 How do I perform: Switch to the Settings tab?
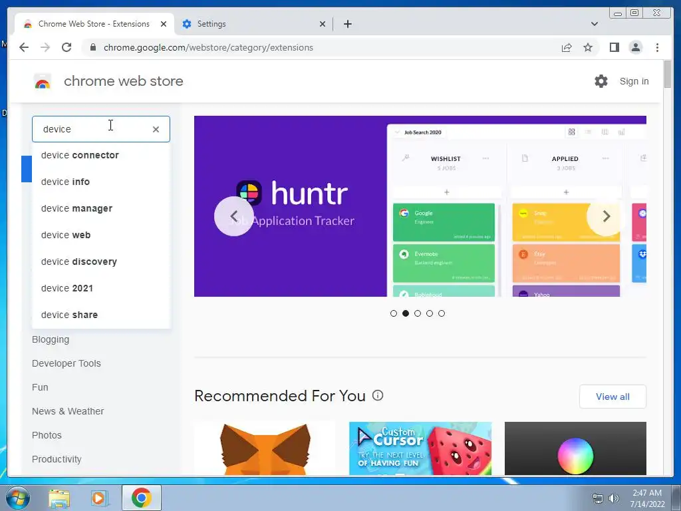pyautogui.click(x=253, y=24)
